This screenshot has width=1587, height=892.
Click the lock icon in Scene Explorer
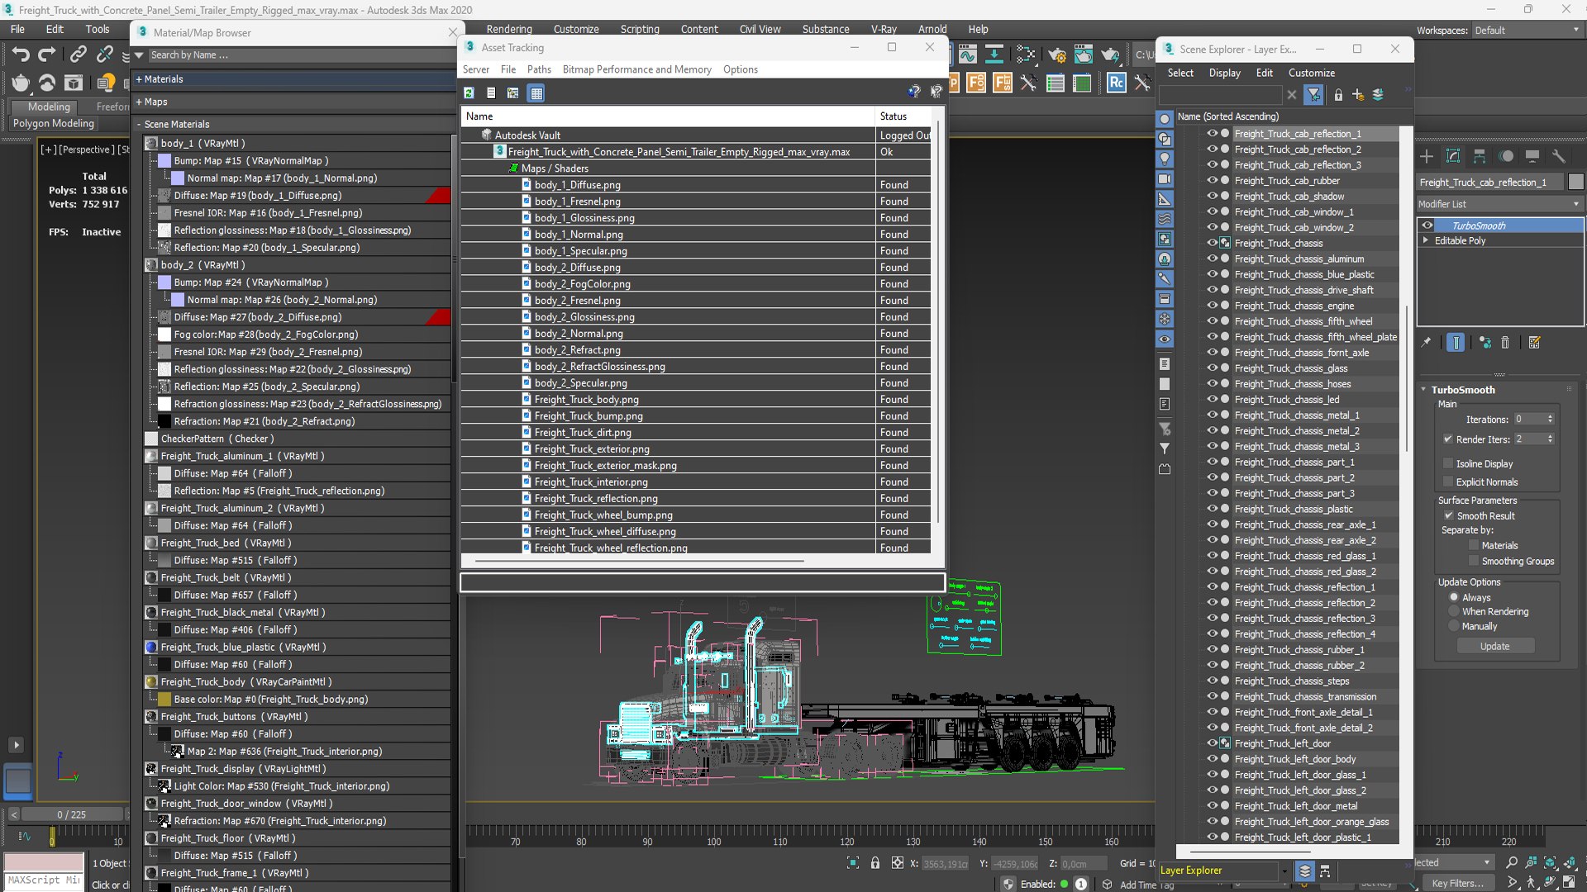[x=1338, y=95]
